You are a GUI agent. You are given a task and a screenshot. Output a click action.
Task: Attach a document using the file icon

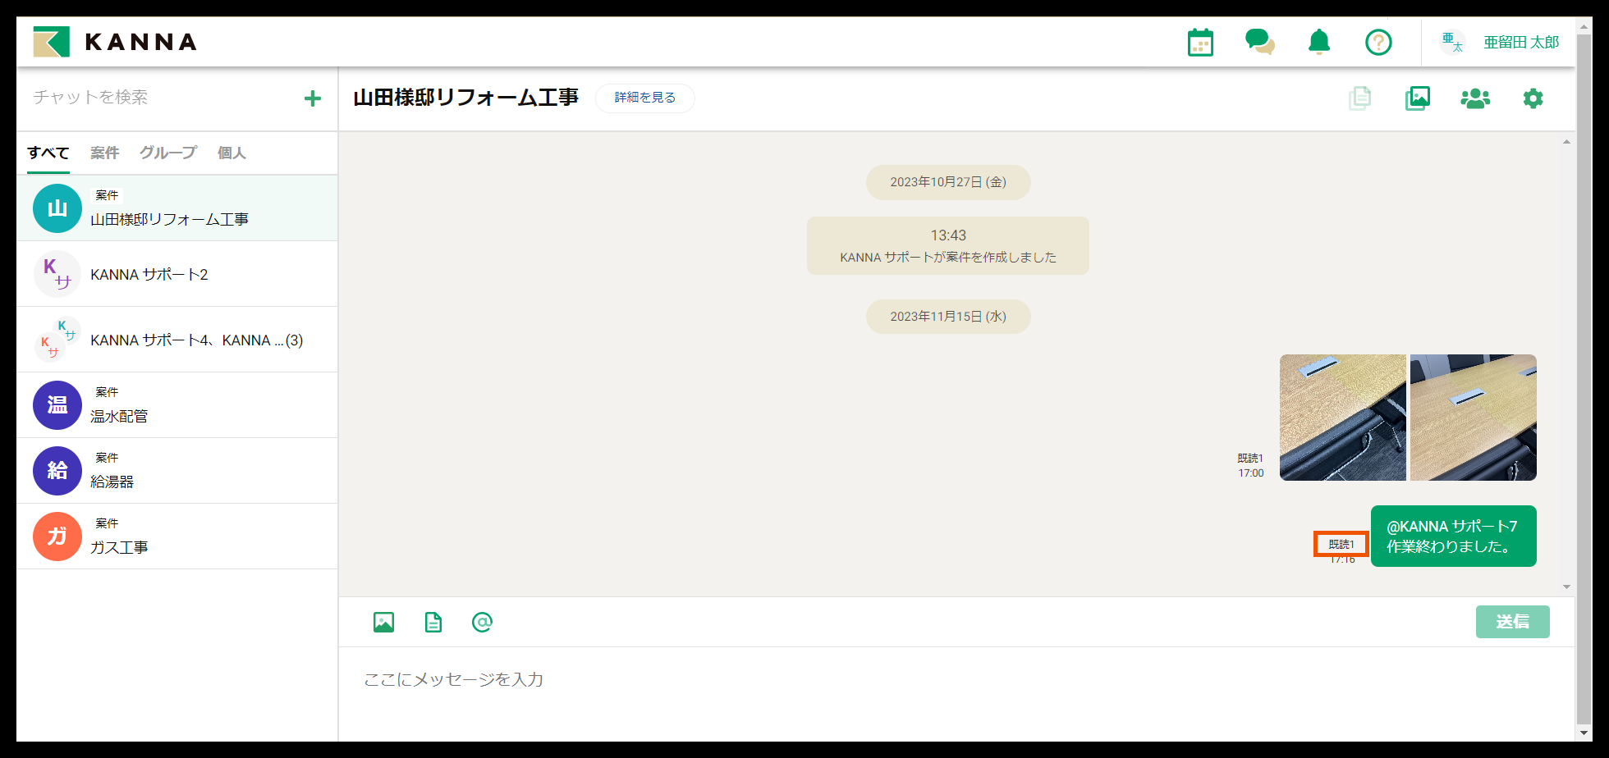pyautogui.click(x=432, y=622)
